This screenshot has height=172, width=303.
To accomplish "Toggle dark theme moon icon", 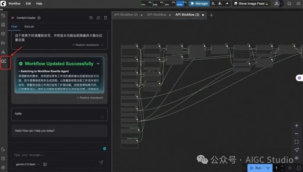I will (3, 149).
